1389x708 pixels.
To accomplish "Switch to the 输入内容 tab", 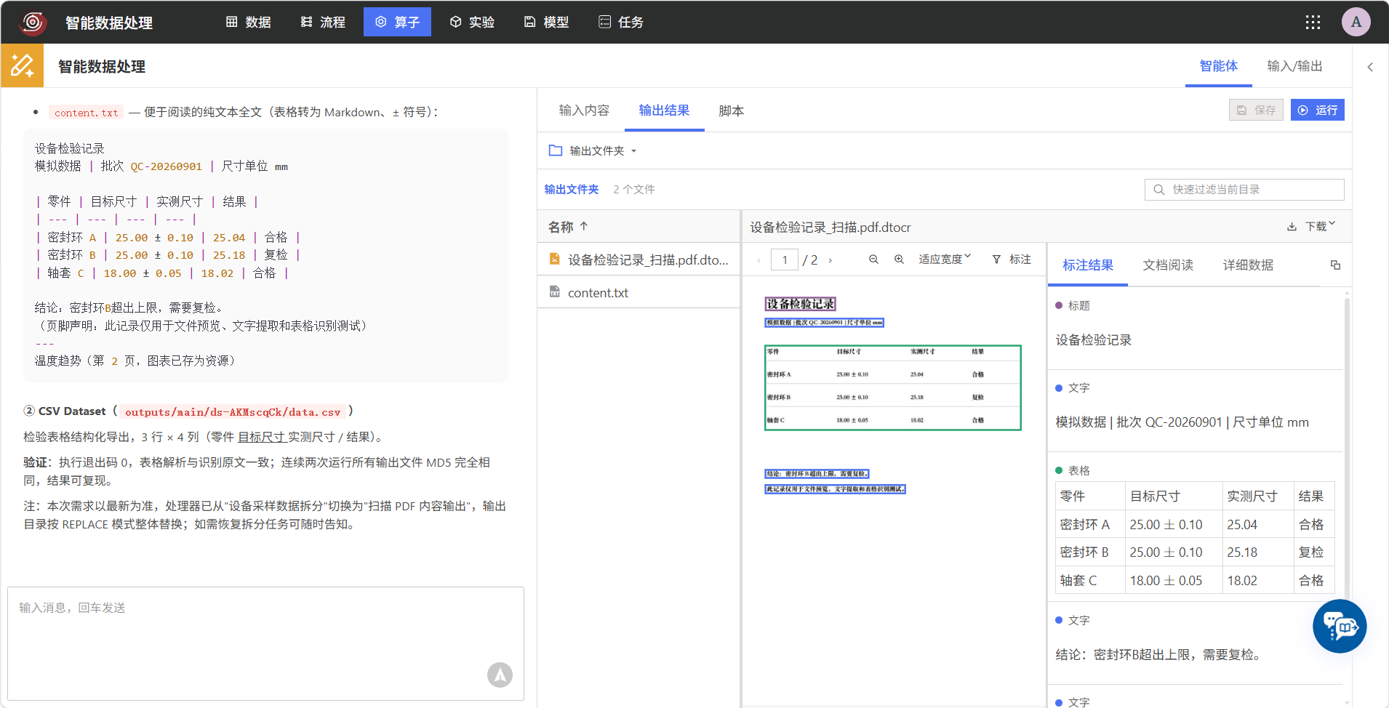I will [x=584, y=110].
